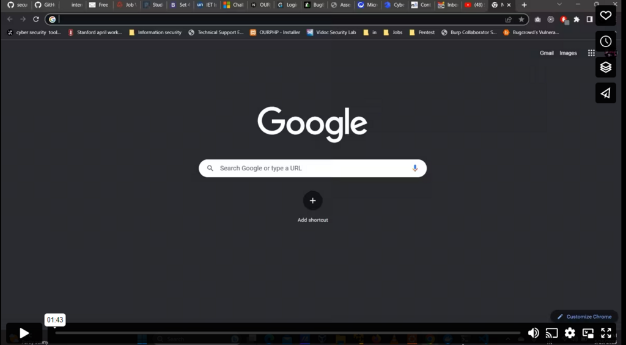Switch to the Microsoft 'Chall' tab
The image size is (626, 345).
[234, 5]
